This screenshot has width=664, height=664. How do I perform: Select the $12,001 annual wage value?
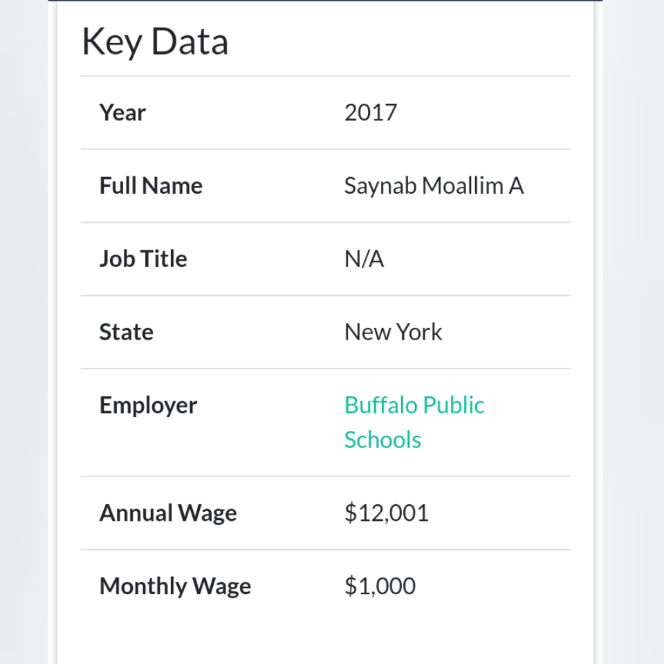click(x=386, y=513)
